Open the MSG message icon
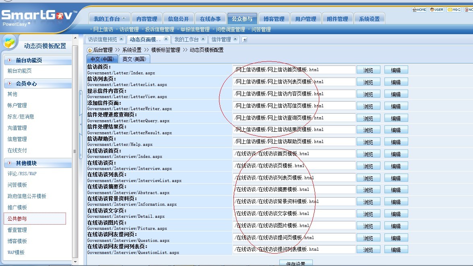 tap(454, 10)
